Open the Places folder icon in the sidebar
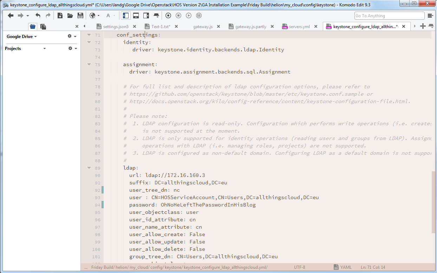The height and width of the screenshot is (273, 437). point(33,26)
